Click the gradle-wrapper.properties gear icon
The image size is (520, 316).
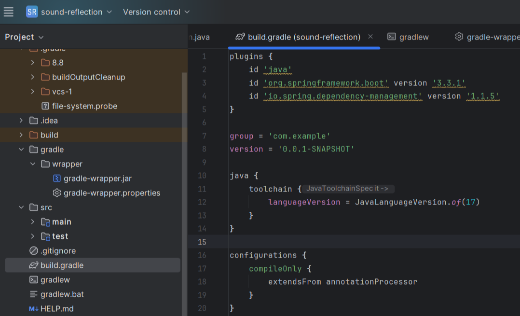tap(57, 193)
